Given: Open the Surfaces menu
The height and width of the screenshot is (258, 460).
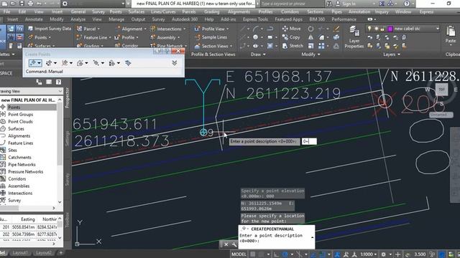Looking at the screenshot, I should tap(136, 11).
